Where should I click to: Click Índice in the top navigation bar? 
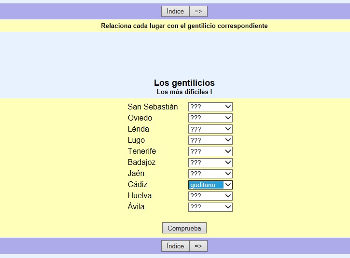(175, 12)
